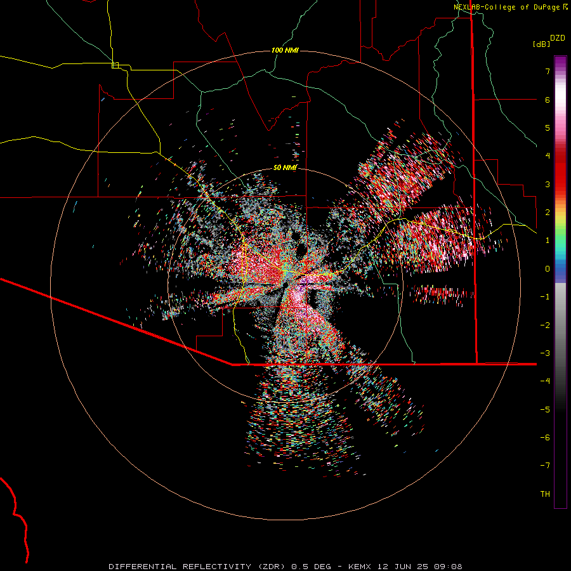Click the [dB] unit label
571x571 pixels.
coord(541,44)
